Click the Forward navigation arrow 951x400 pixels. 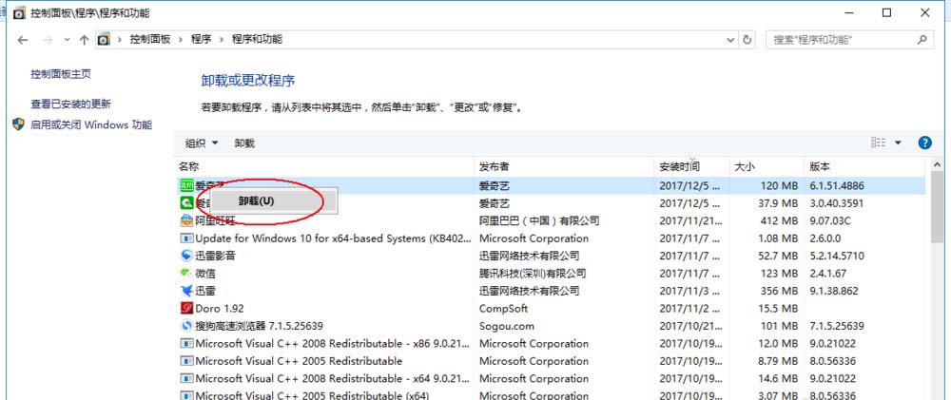[48, 40]
